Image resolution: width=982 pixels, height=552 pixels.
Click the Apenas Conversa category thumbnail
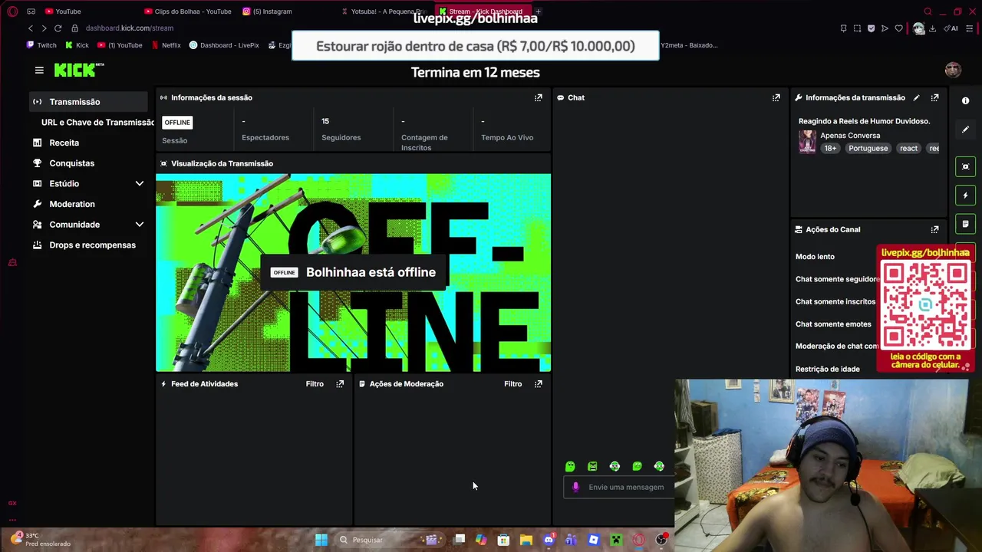807,142
